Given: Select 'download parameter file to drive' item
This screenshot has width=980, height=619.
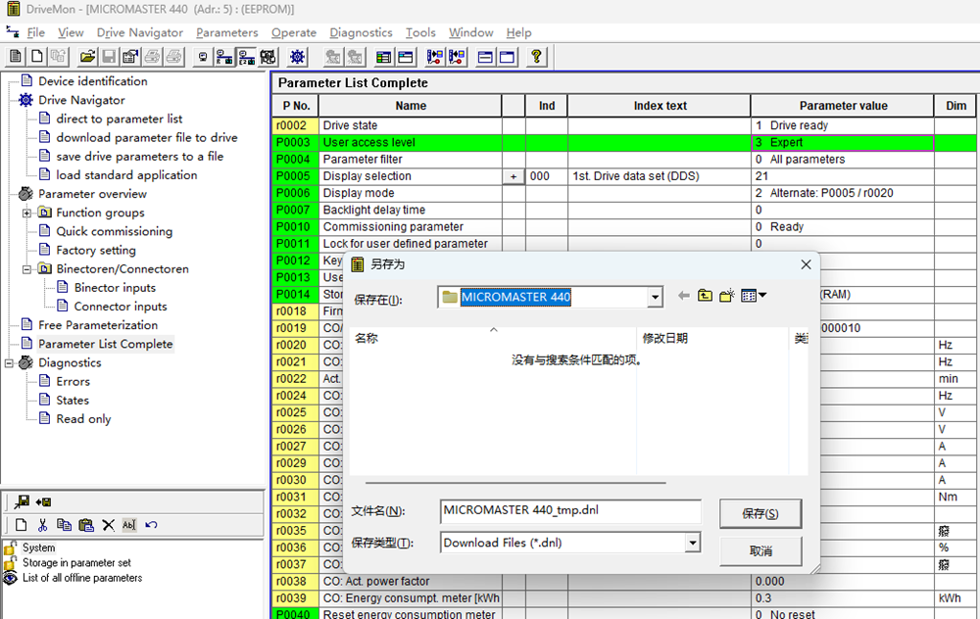Looking at the screenshot, I should 147,137.
